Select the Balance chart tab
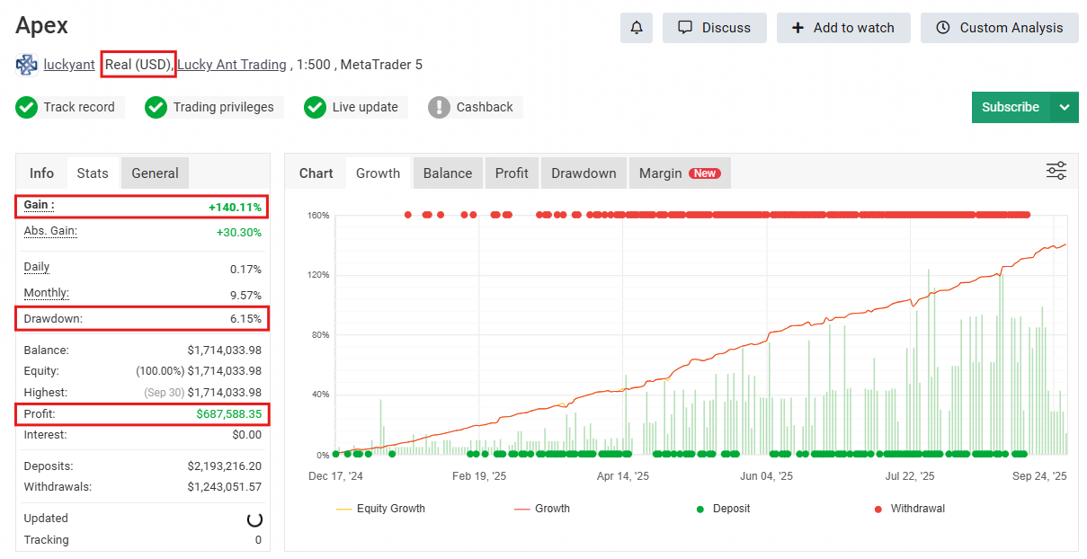 pos(448,173)
